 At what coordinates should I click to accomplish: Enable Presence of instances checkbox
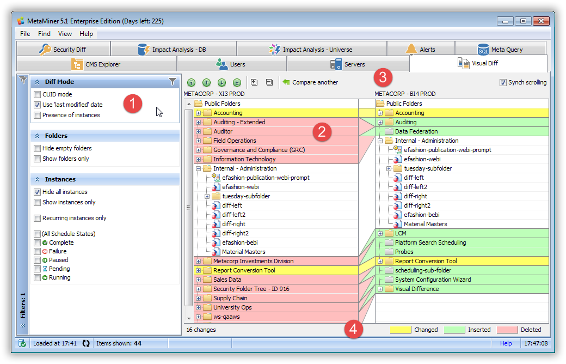point(37,116)
